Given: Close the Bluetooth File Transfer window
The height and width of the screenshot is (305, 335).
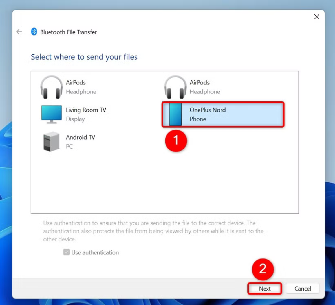Looking at the screenshot, I should click(317, 17).
